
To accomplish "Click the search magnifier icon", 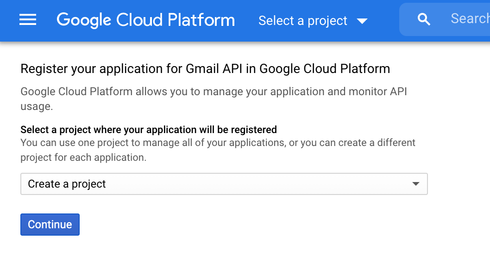I will pos(424,19).
